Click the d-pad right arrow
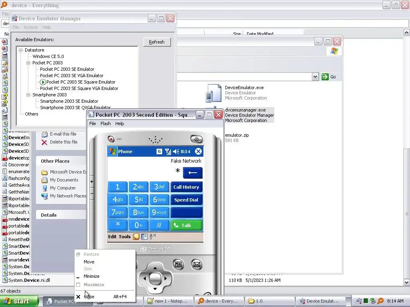 coord(165,279)
